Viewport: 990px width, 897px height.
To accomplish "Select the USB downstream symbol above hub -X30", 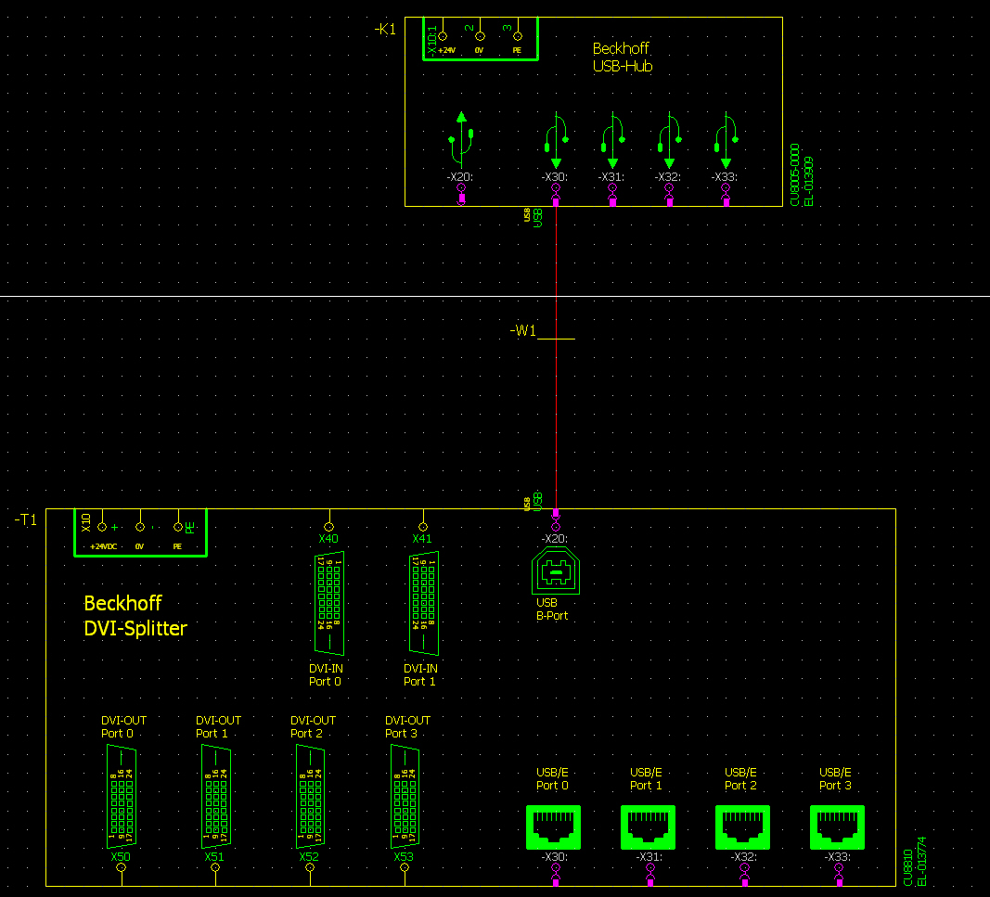I will pos(557,139).
